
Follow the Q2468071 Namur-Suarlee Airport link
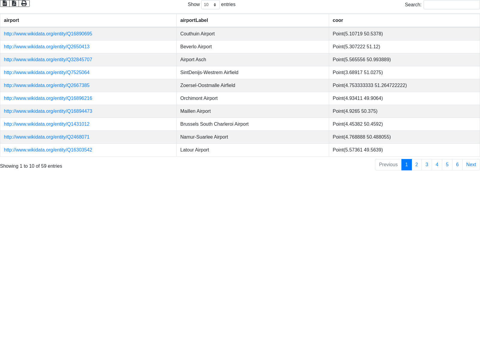pos(46,137)
